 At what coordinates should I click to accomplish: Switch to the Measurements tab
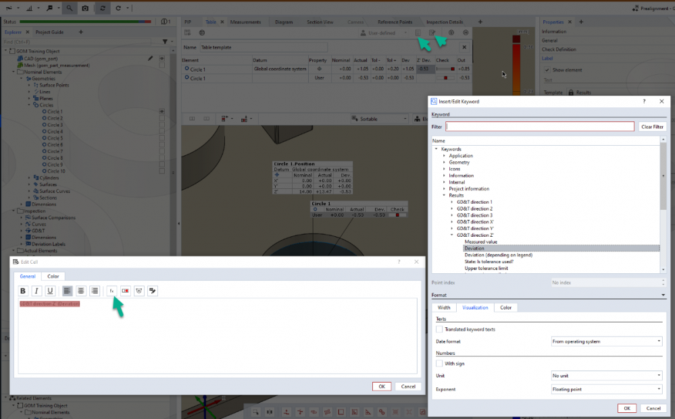coord(245,22)
